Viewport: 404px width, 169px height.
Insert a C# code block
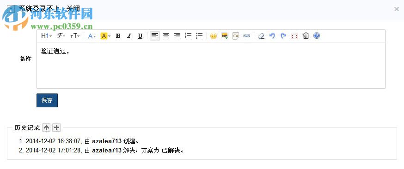(x=235, y=36)
